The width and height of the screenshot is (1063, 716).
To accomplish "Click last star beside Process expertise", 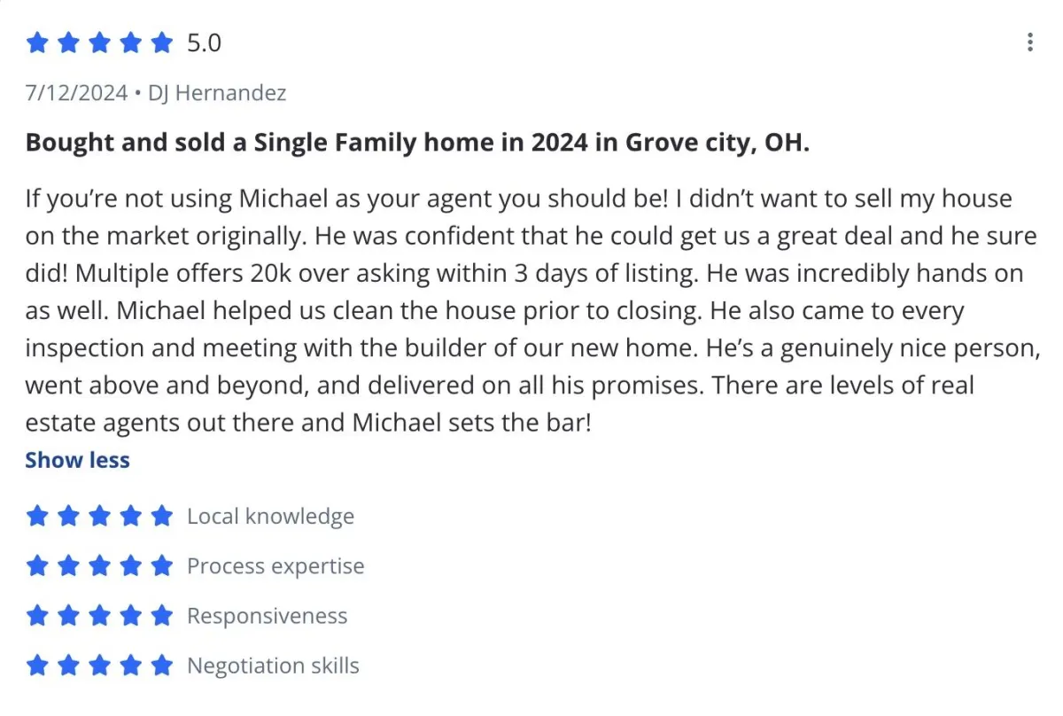I will (161, 566).
